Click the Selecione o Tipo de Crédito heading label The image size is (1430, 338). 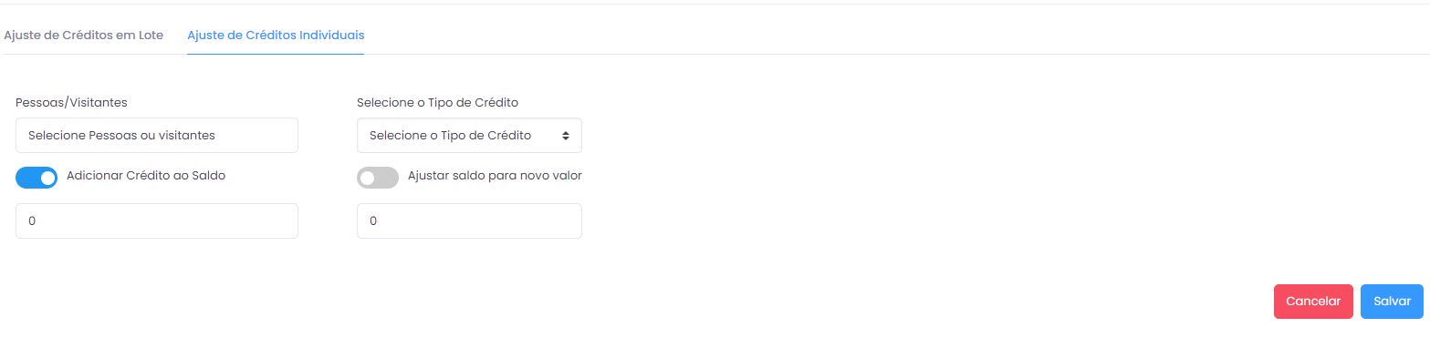click(x=444, y=102)
